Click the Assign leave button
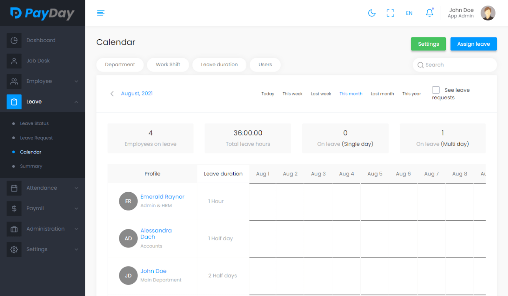508x296 pixels. (x=473, y=44)
